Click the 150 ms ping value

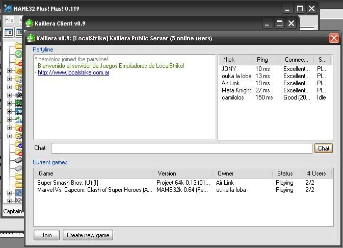point(264,97)
